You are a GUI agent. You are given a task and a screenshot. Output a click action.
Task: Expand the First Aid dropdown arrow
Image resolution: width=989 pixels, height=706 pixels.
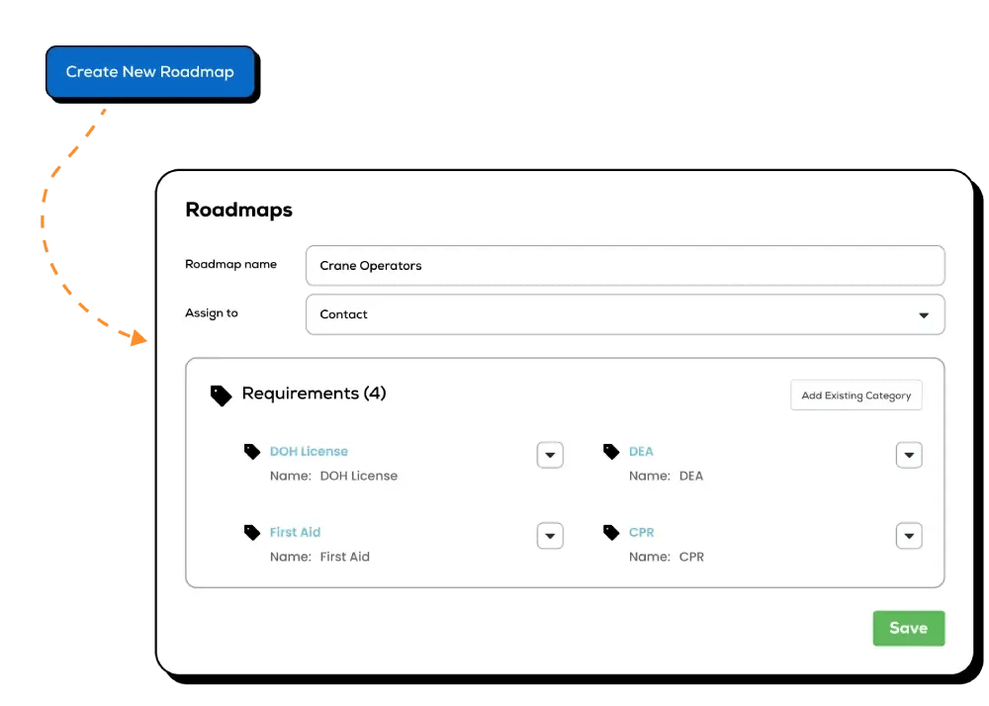coord(550,536)
